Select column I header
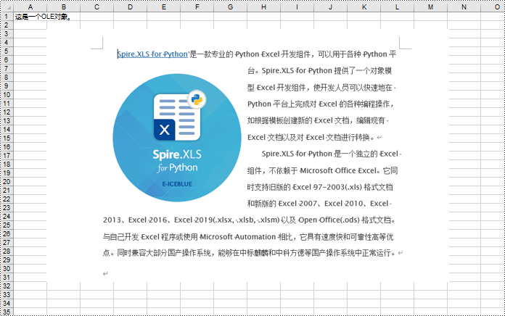The height and width of the screenshot is (316, 505). coord(297,7)
